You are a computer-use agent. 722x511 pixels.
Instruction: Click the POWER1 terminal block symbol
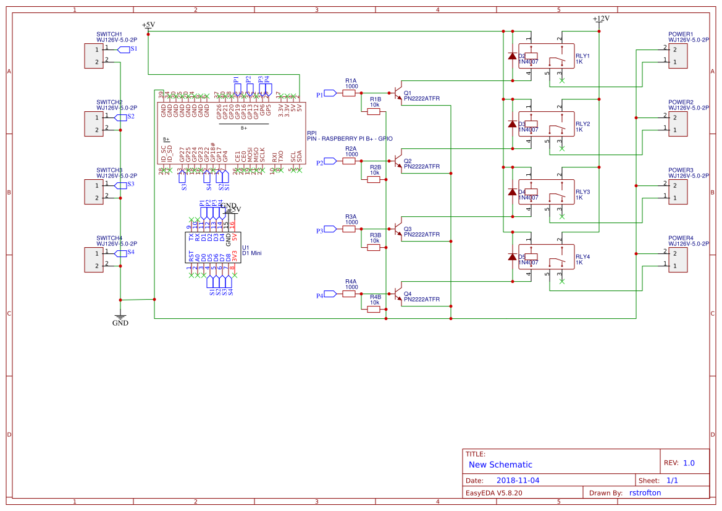[678, 56]
